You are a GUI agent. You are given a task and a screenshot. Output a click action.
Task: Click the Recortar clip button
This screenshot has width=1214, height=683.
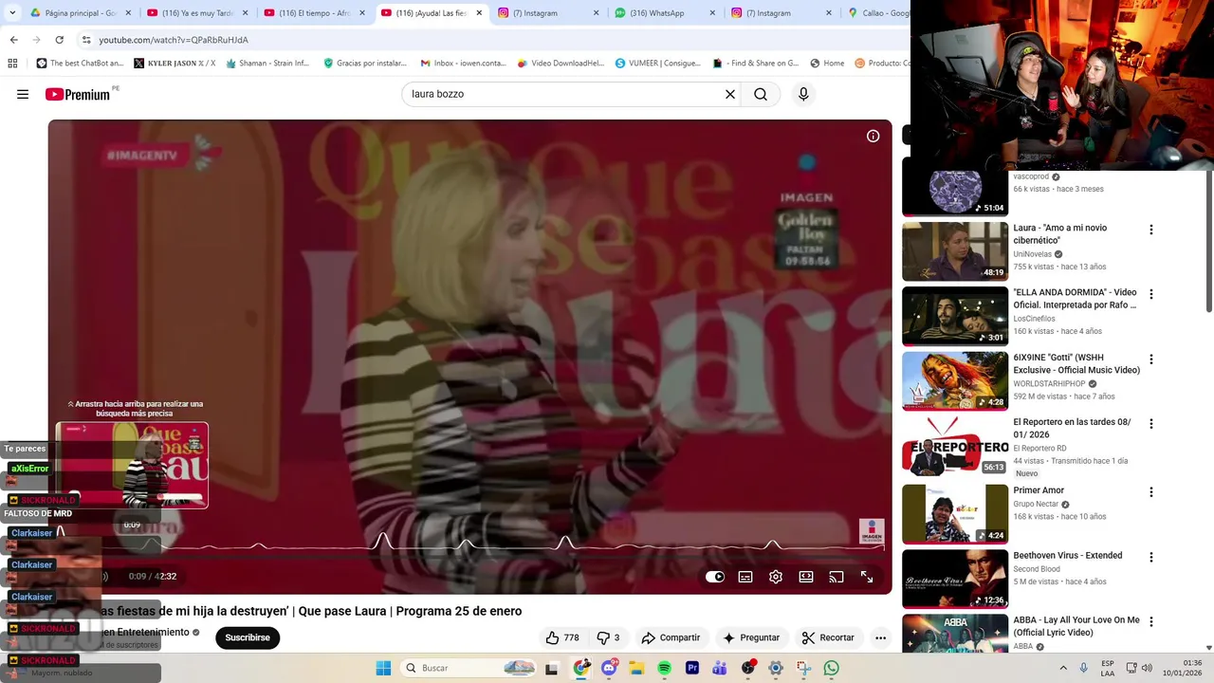point(828,637)
